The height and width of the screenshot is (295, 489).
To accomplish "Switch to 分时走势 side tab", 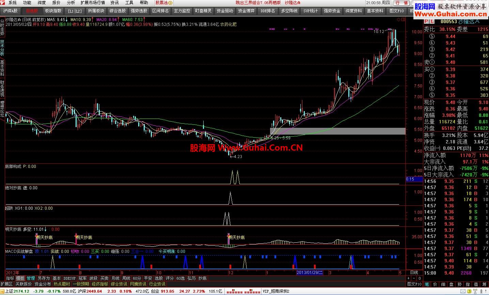I will tap(2, 28).
